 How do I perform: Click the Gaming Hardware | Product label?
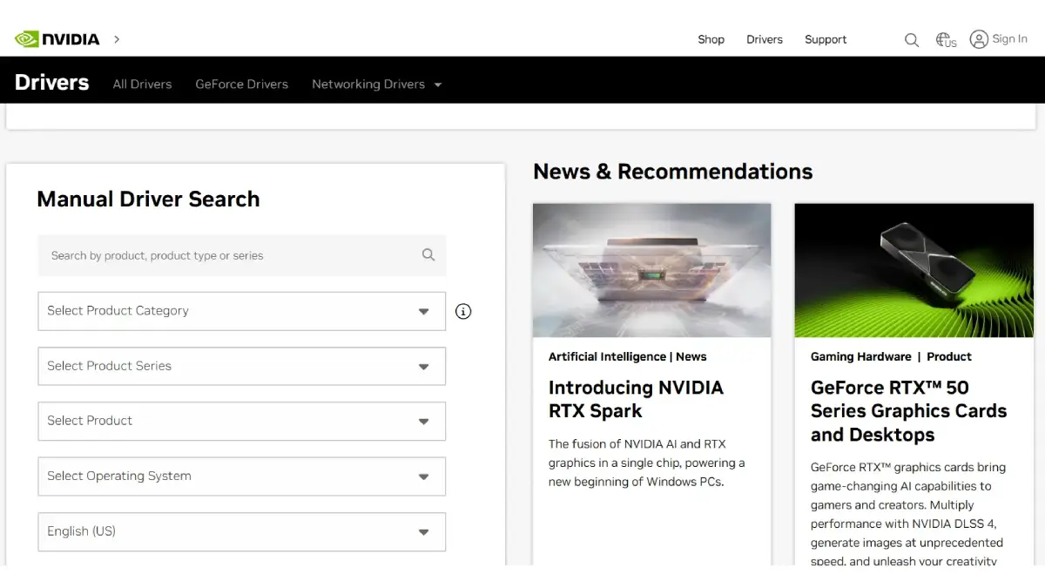pyautogui.click(x=891, y=356)
